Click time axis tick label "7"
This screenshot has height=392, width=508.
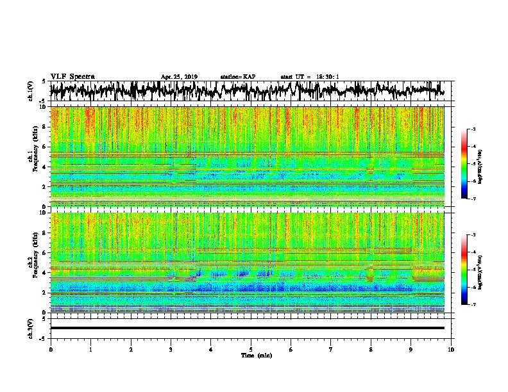click(331, 350)
